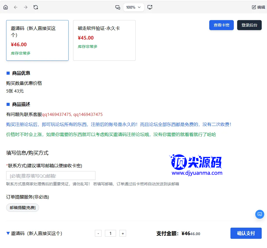Click the home icon in toolbar
267x248 pixels.
coord(6,7)
